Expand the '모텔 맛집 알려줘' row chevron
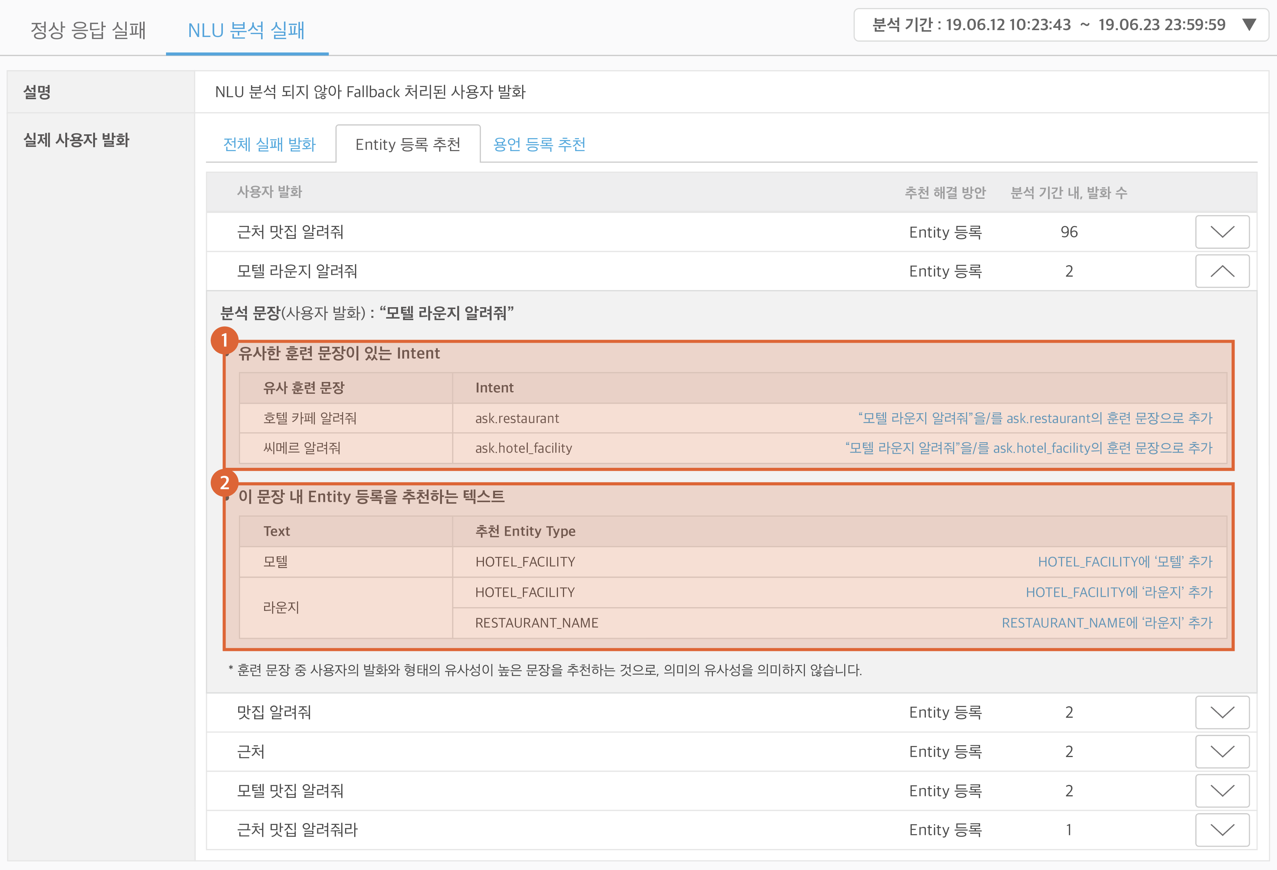 (x=1222, y=790)
